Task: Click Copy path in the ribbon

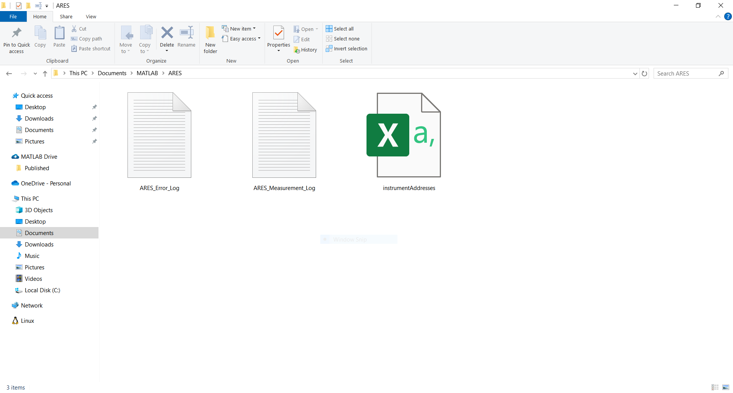Action: point(87,39)
